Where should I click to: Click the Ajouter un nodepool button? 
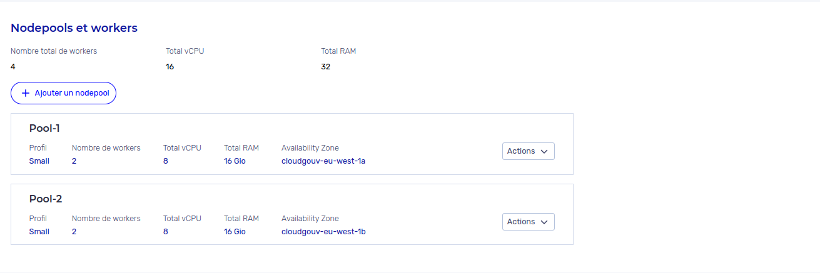pos(63,93)
